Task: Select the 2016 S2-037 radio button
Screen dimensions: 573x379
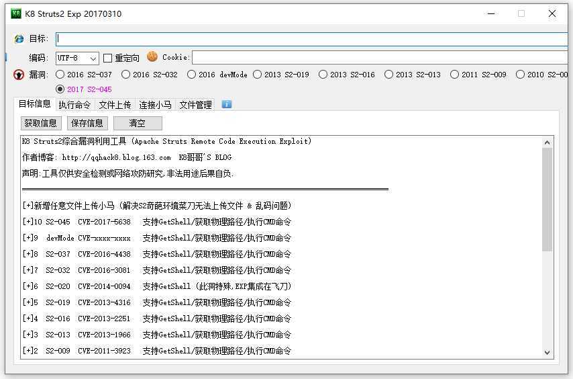Action: (60, 75)
